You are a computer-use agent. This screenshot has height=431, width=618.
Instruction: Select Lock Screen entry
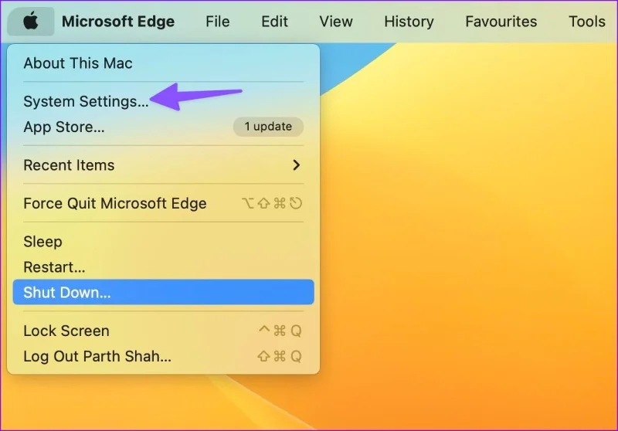[x=163, y=331]
